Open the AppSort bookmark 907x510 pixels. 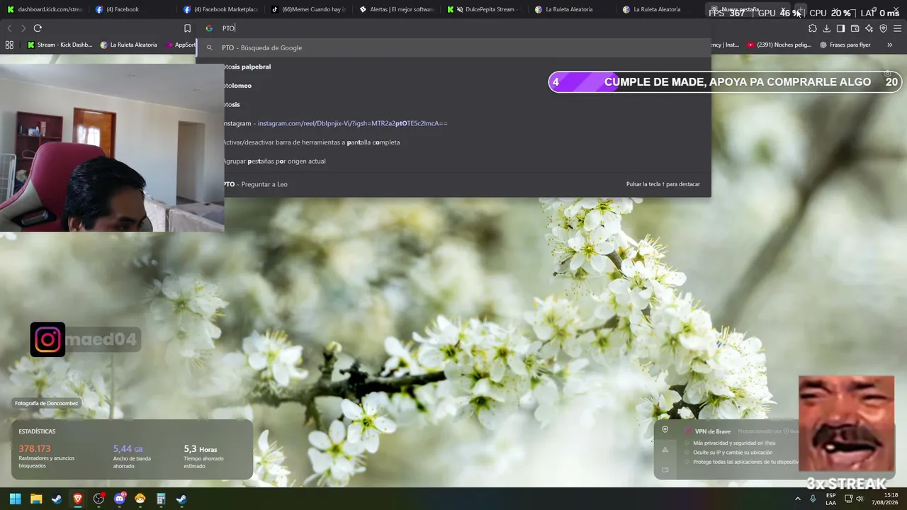[181, 45]
